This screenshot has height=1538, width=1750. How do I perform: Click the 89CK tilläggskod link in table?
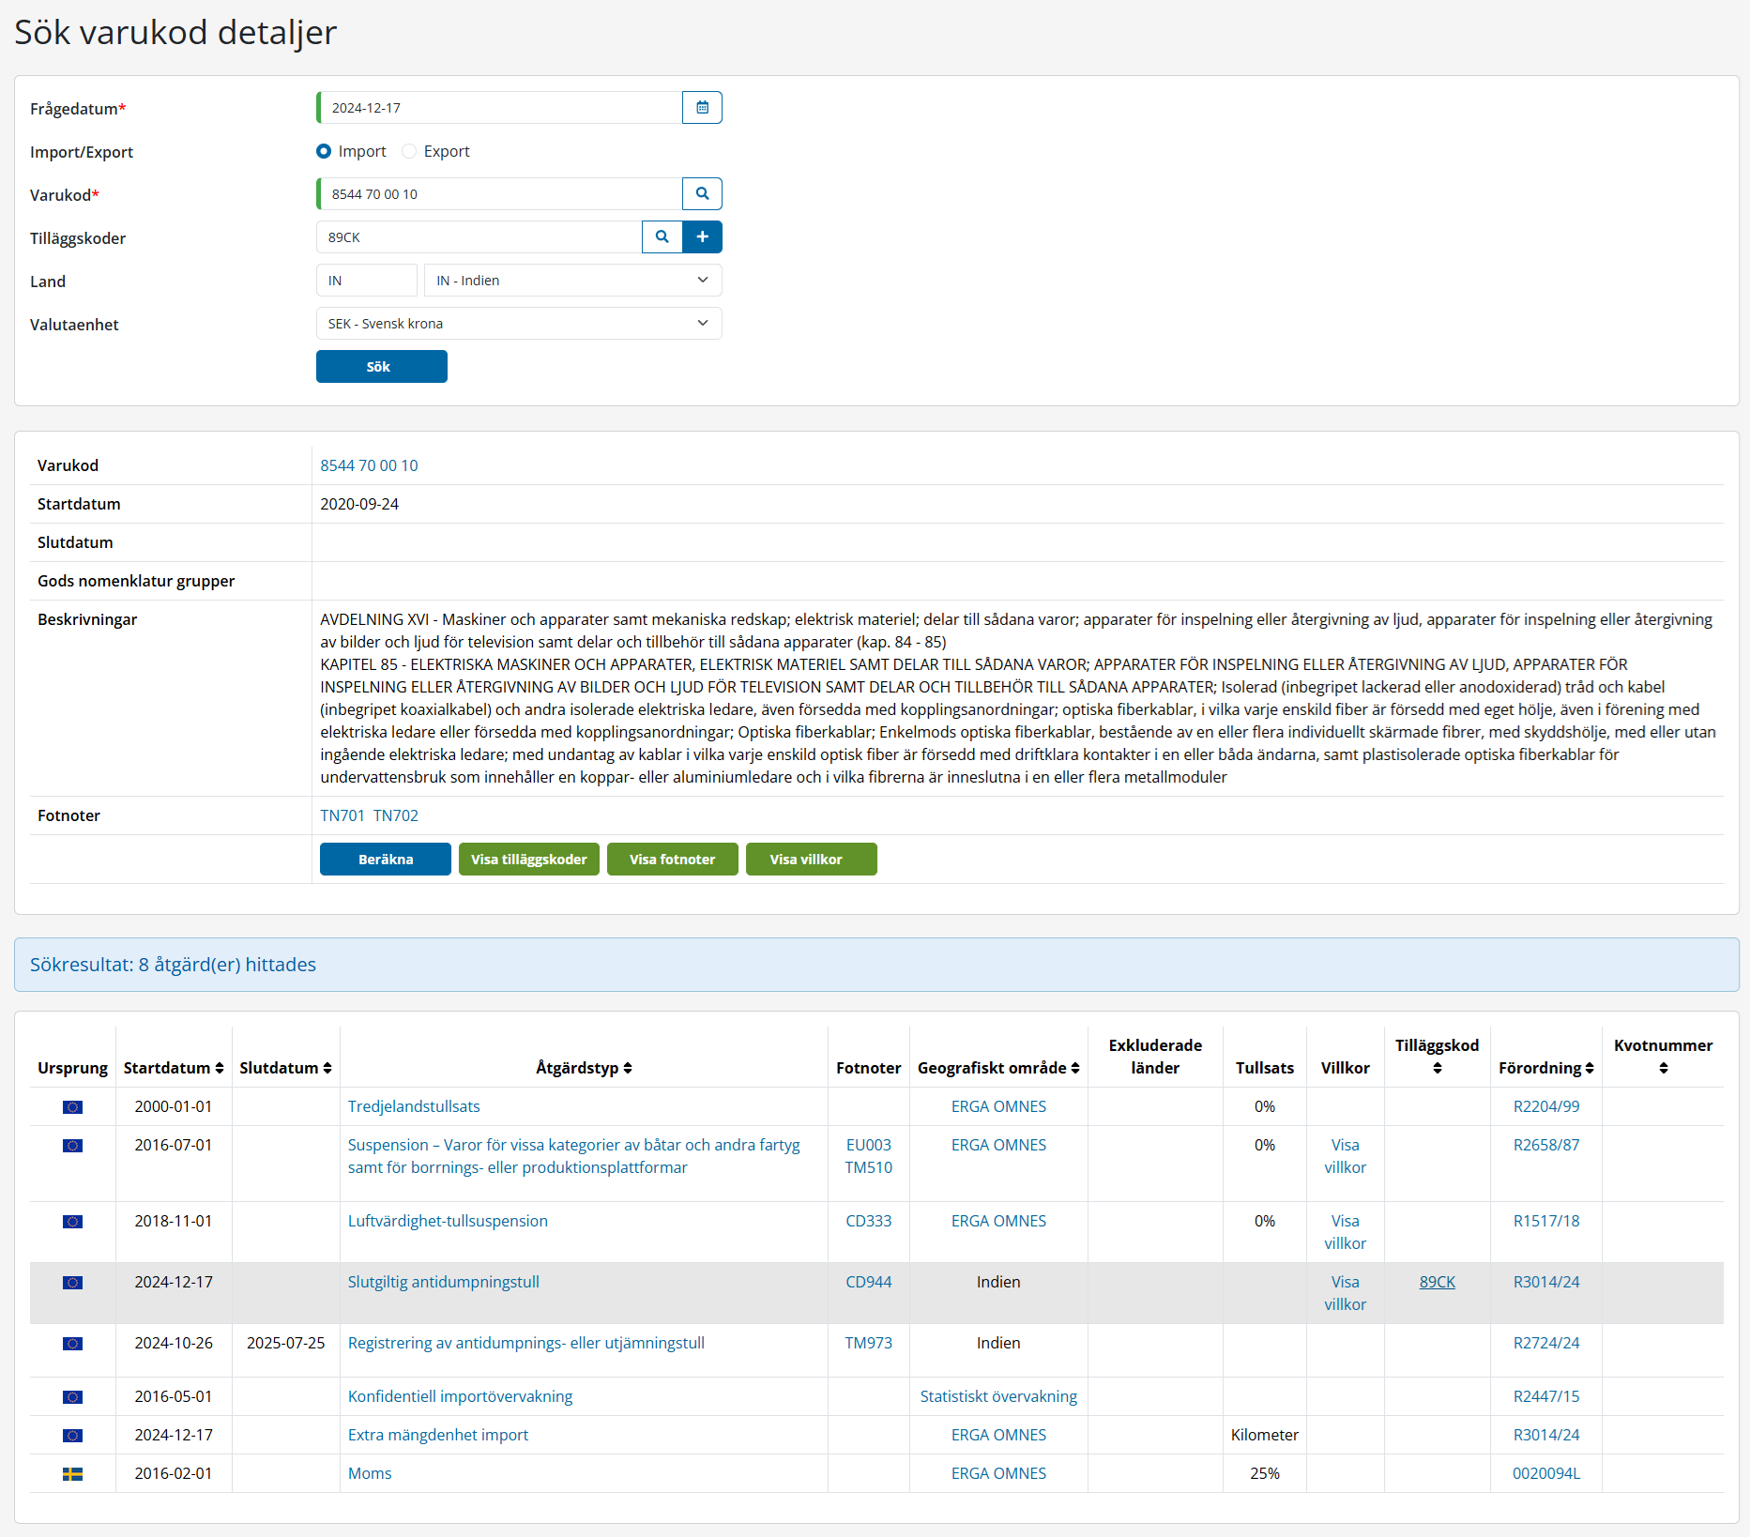pyautogui.click(x=1437, y=1282)
